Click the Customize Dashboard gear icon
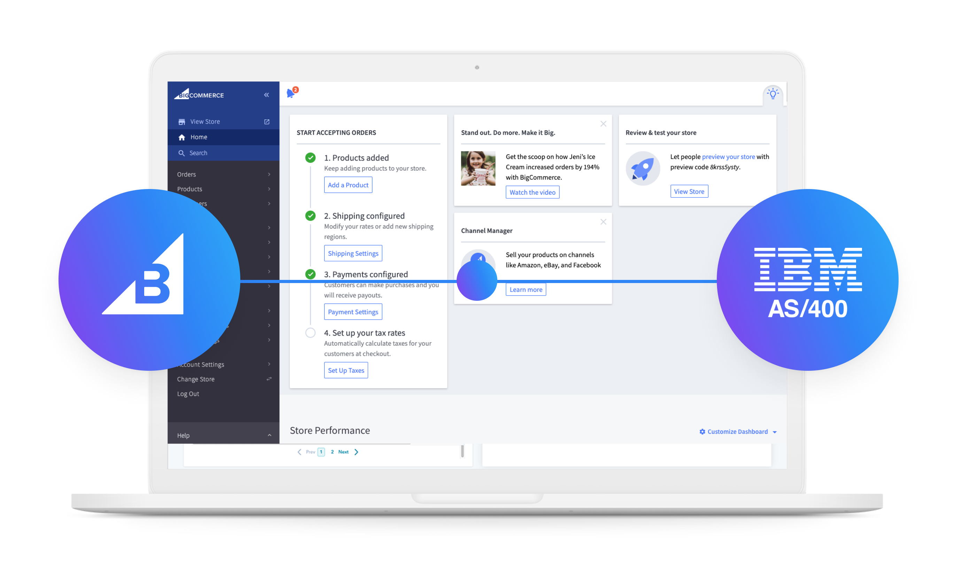 point(702,432)
